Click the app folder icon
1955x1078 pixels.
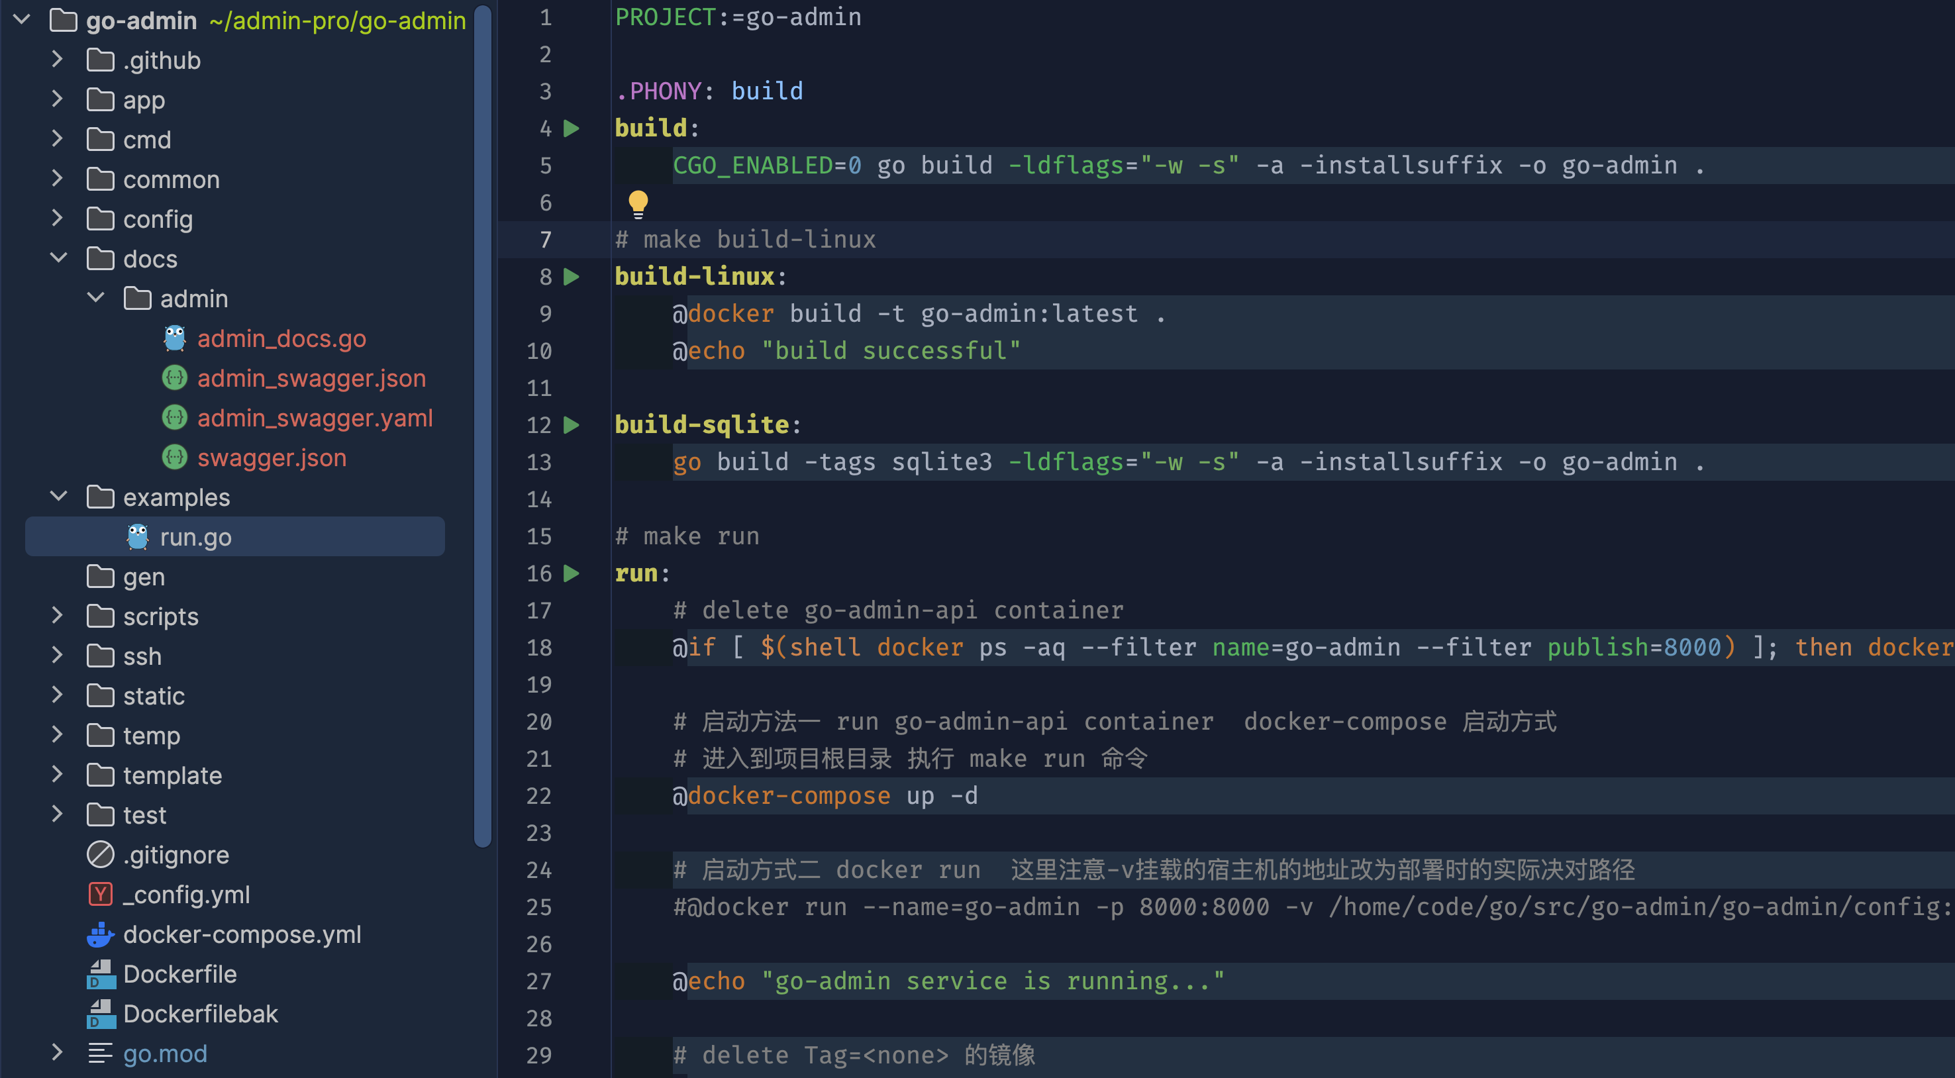point(100,99)
